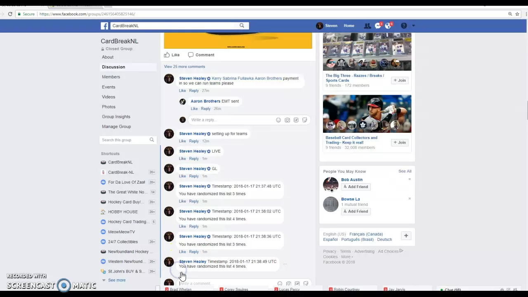Click the Like thumbs-up on the post

(172, 55)
